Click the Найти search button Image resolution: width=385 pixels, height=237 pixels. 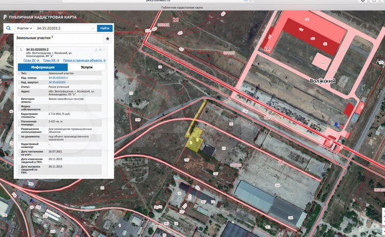(x=105, y=28)
